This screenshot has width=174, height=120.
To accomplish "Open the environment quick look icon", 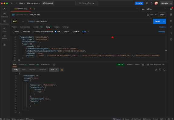I will coord(171,9).
